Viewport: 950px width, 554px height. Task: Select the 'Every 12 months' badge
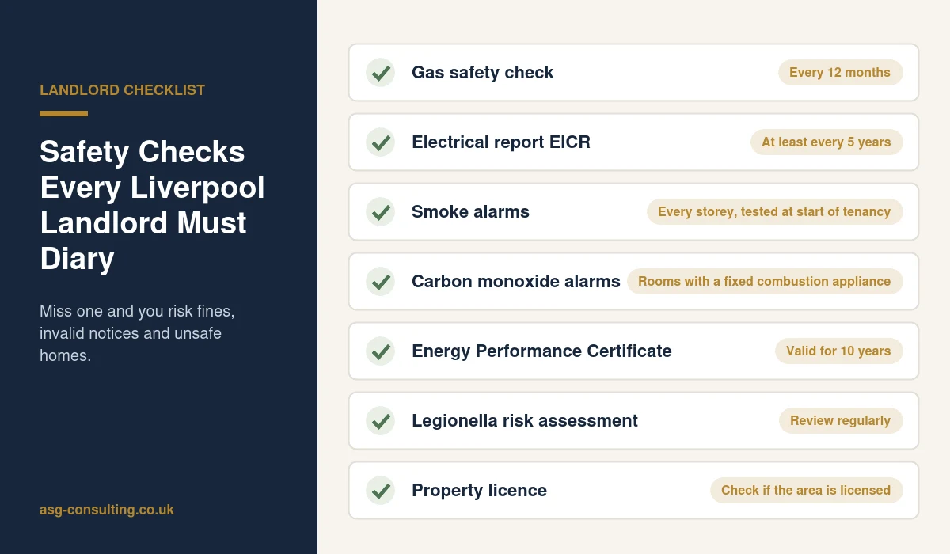pos(840,73)
